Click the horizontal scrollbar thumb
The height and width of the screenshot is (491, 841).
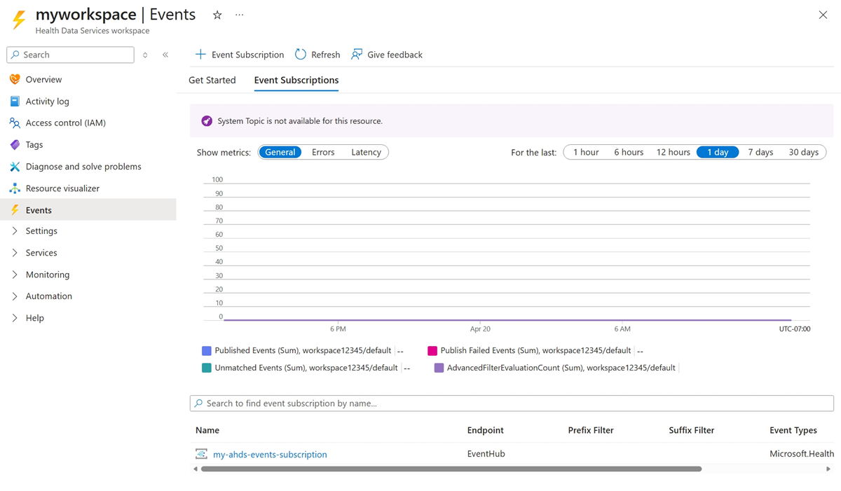click(x=451, y=469)
